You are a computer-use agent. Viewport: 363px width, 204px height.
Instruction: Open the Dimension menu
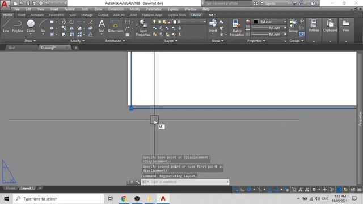[116, 9]
